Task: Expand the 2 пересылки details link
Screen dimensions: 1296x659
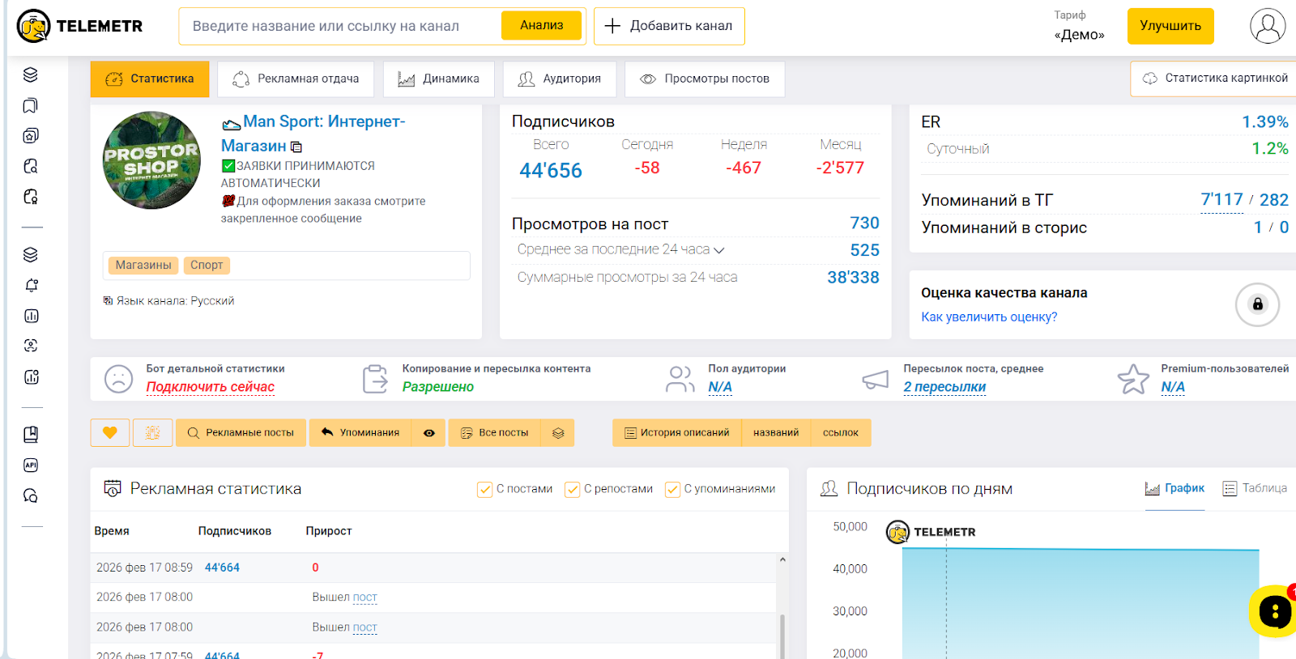Action: (x=944, y=387)
